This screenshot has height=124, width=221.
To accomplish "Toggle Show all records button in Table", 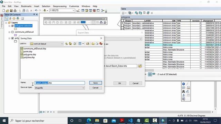I will pos(150,74).
